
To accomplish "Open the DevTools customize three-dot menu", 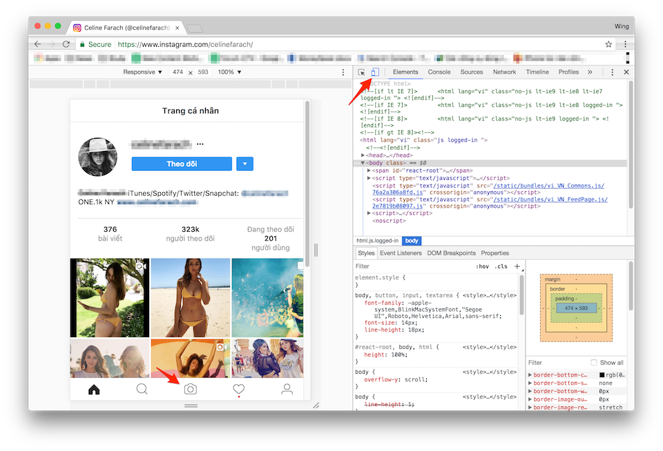I will 613,72.
